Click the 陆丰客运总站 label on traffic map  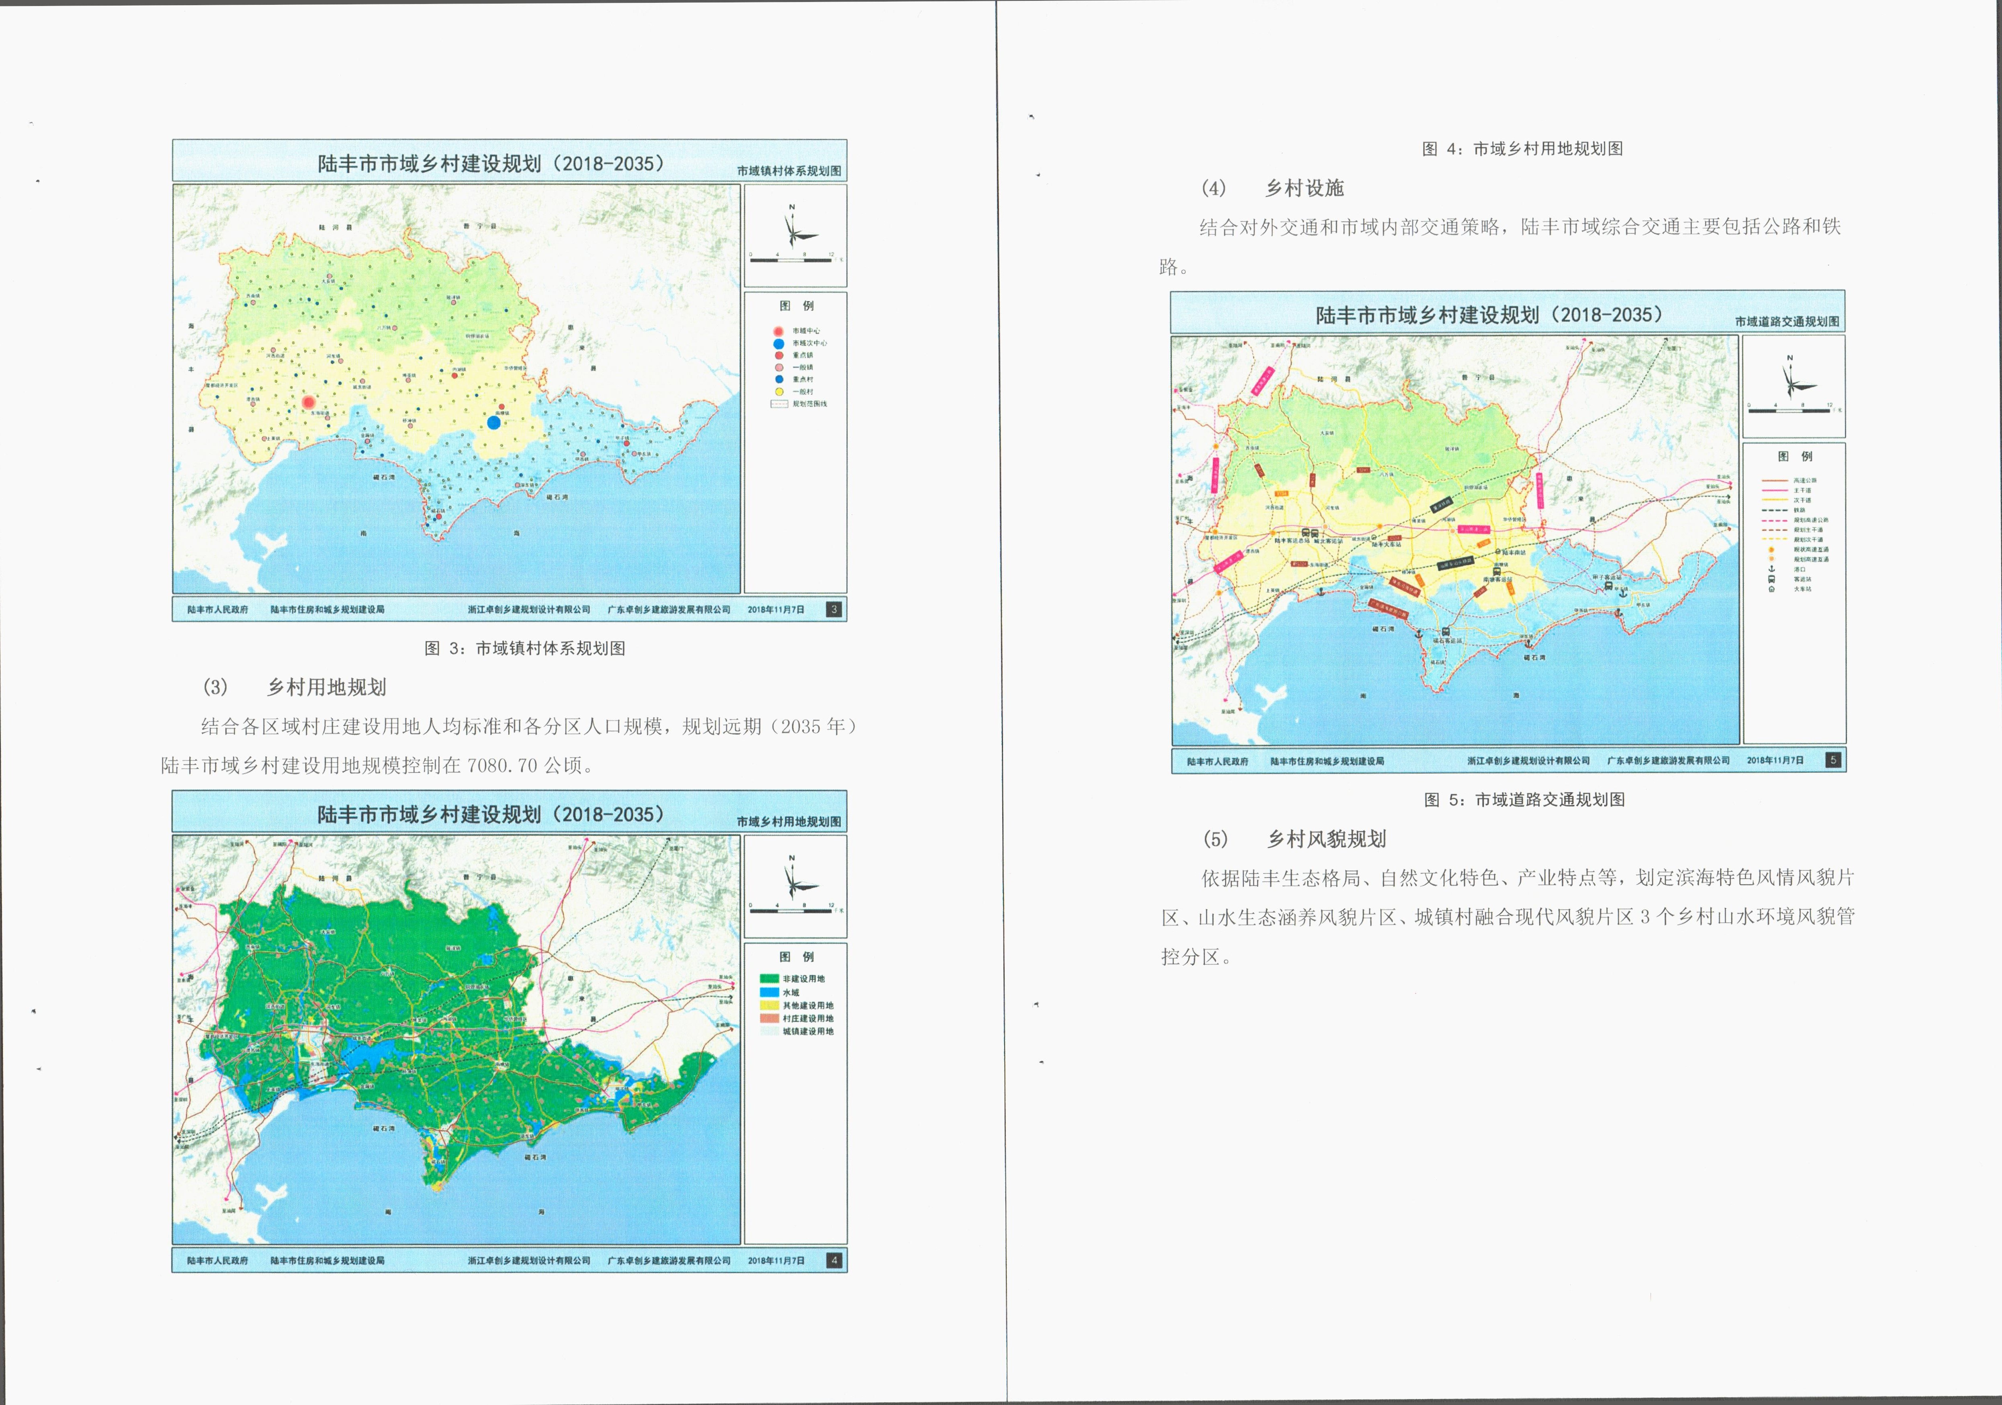[x=1292, y=541]
